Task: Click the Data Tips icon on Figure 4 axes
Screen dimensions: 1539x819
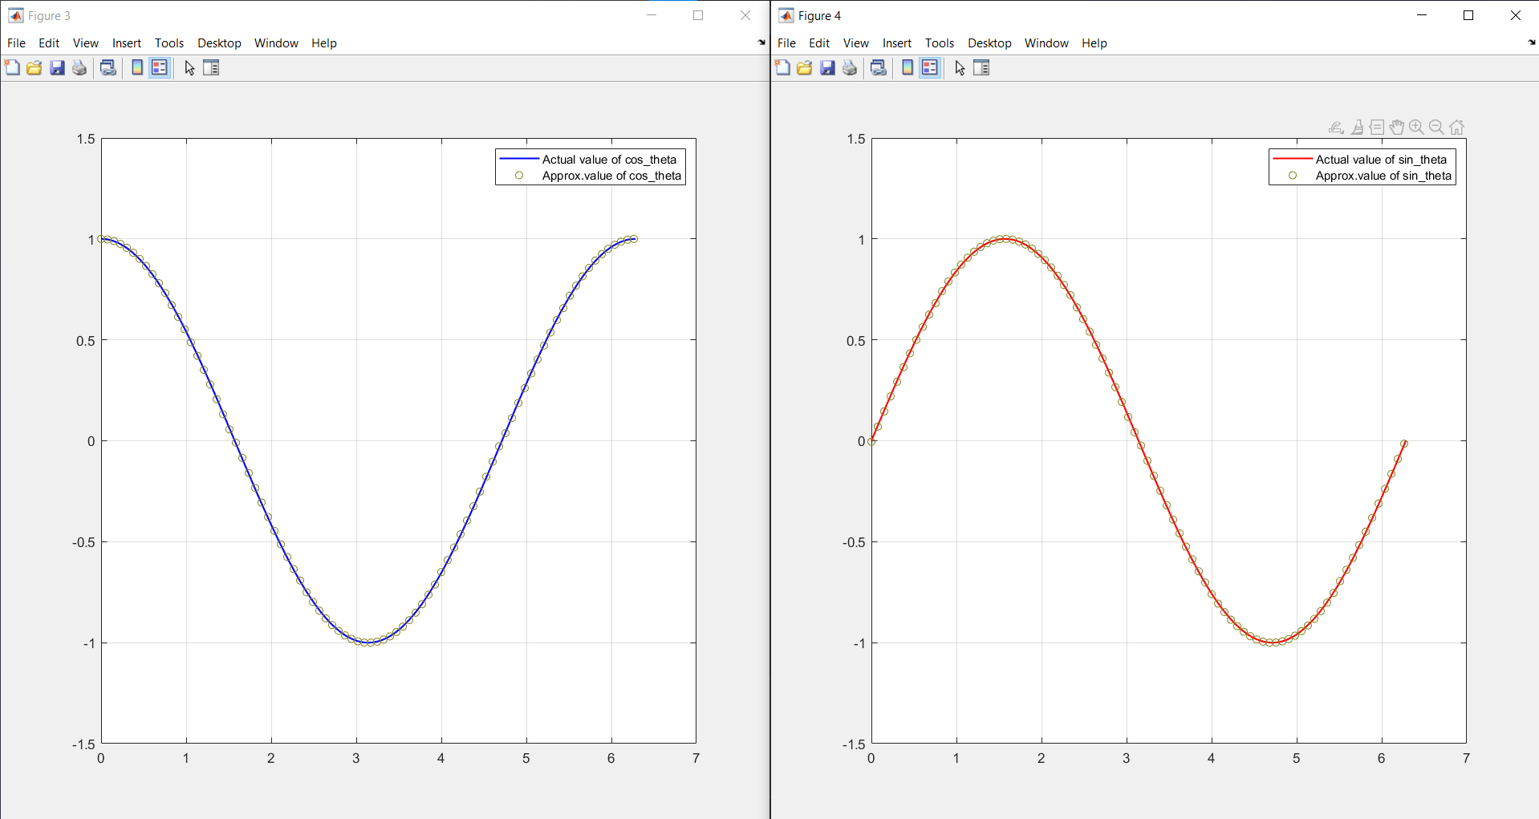Action: [1377, 127]
